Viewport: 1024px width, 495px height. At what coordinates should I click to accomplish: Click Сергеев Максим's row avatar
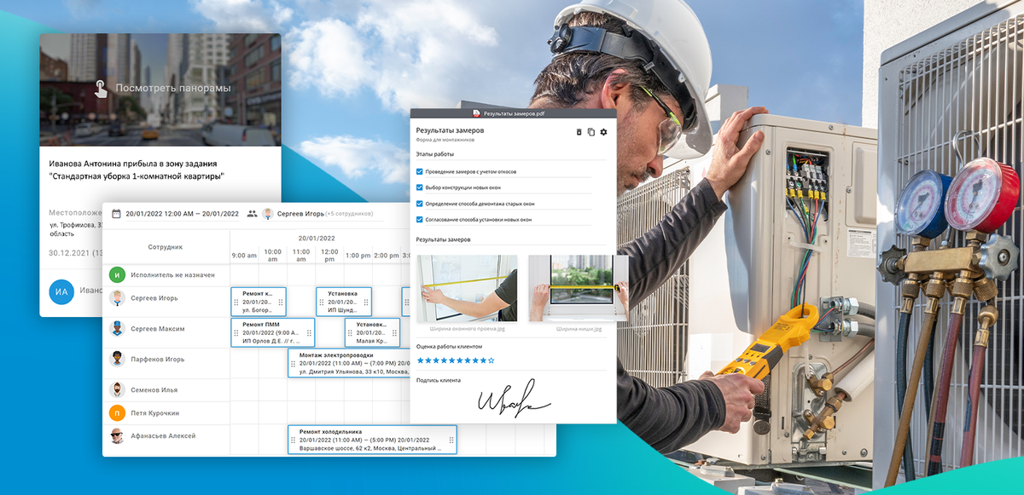tap(118, 329)
